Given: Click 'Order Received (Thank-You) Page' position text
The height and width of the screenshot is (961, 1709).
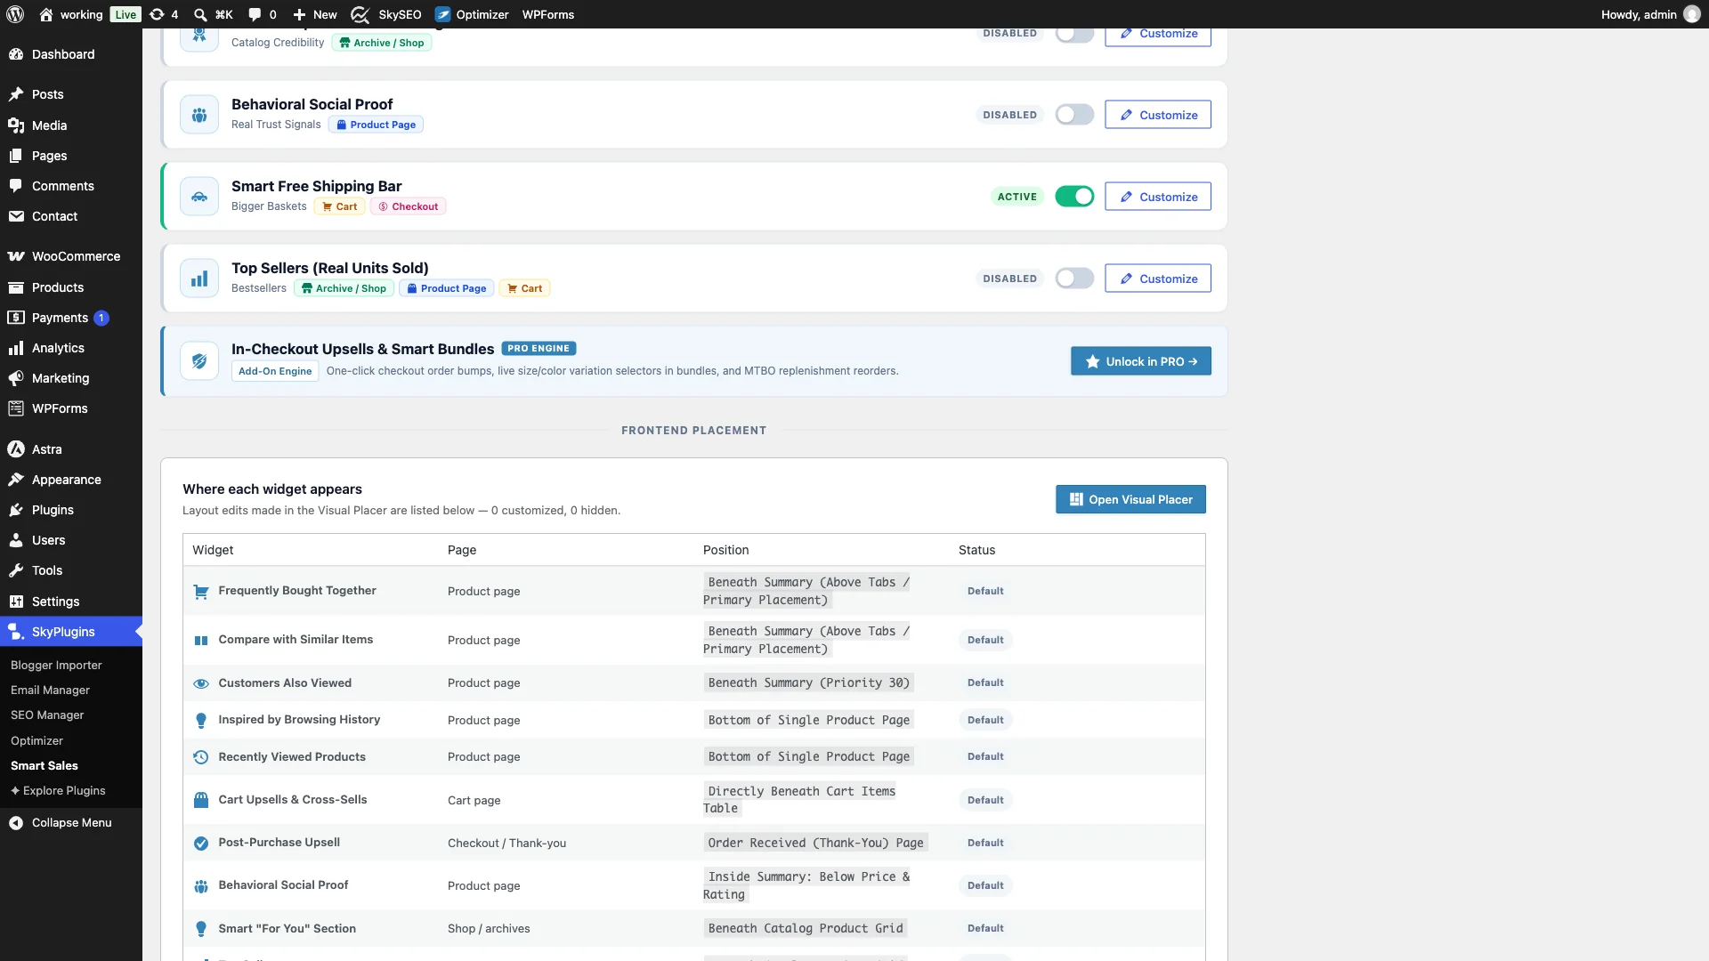Looking at the screenshot, I should click(x=815, y=843).
